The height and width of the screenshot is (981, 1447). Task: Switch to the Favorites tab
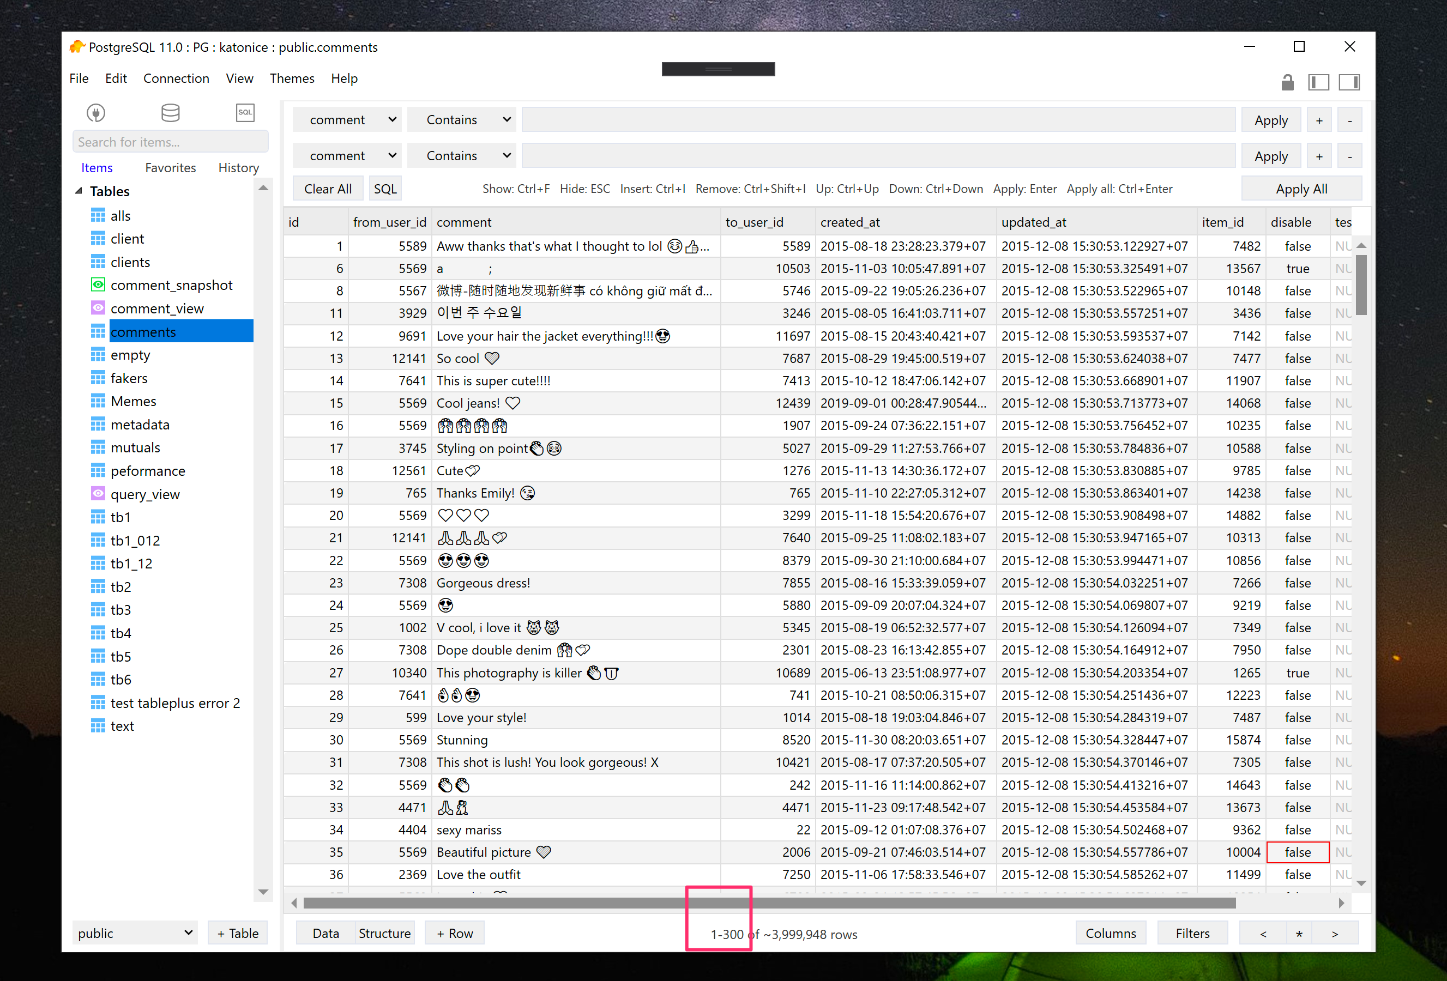click(x=170, y=167)
